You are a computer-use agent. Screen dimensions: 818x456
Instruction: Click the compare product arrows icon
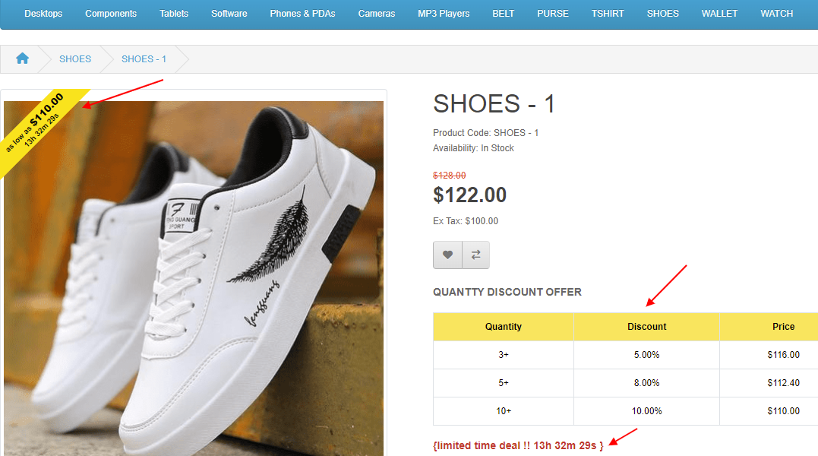476,255
